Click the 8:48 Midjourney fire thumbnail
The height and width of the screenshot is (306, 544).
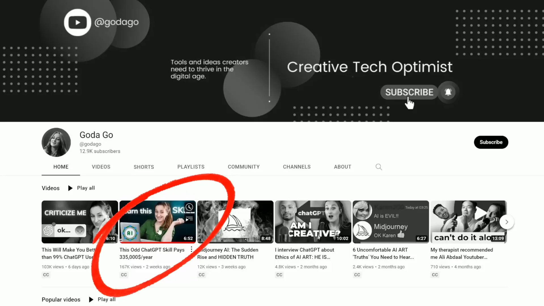coord(235,222)
